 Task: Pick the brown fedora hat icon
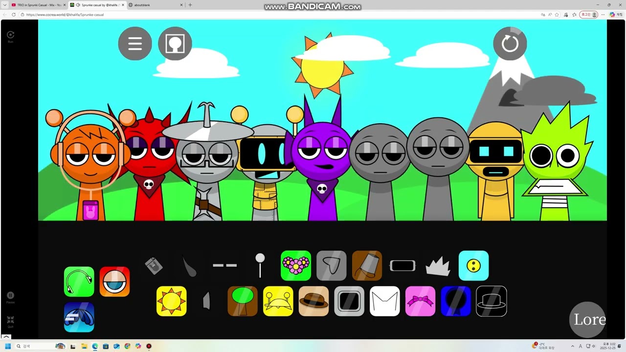[x=313, y=301]
